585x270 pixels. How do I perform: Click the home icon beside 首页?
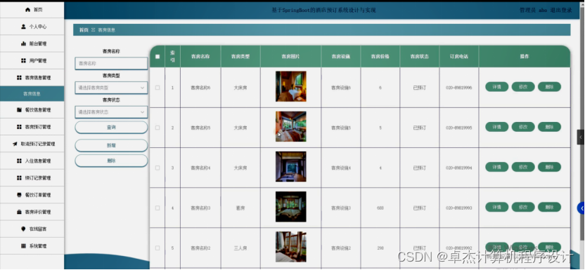(x=27, y=10)
